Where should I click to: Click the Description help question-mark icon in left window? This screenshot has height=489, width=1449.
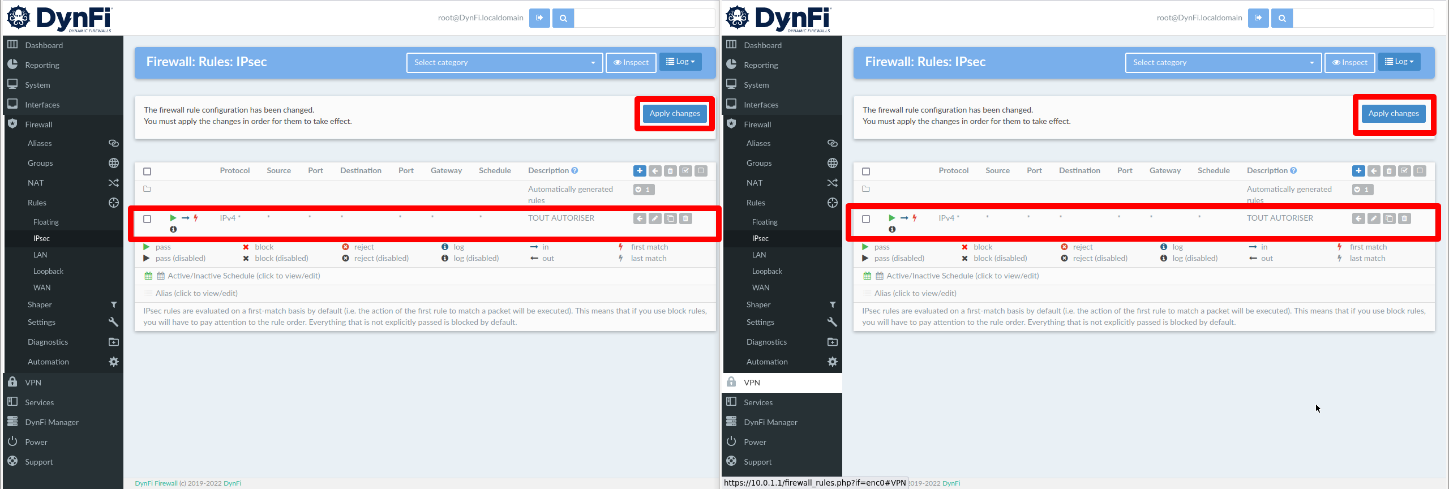[x=575, y=170]
